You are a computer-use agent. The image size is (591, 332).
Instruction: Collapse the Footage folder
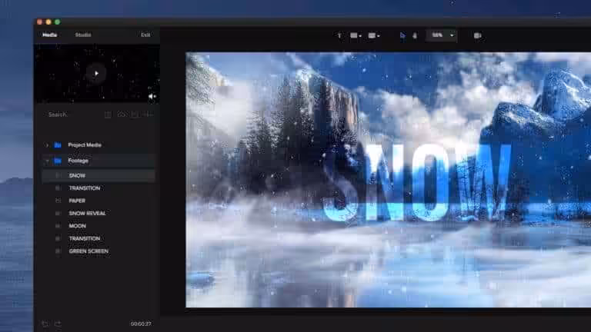tap(47, 161)
